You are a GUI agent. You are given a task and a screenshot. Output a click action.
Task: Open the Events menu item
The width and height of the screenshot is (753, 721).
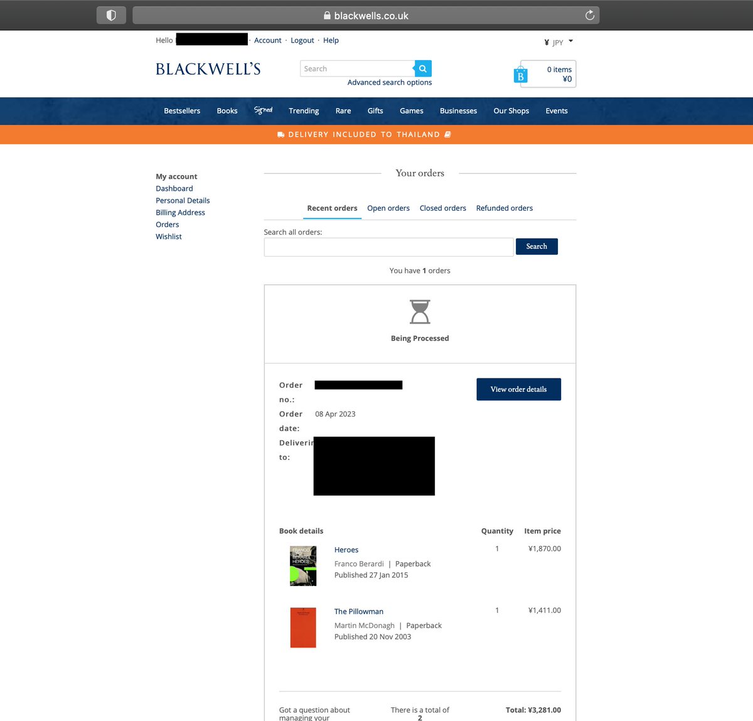point(557,110)
